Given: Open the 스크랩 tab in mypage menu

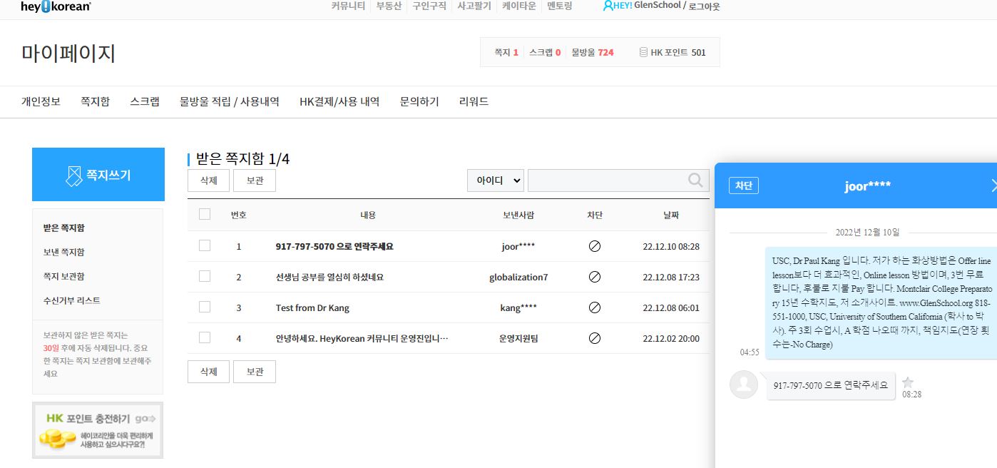Looking at the screenshot, I should pyautogui.click(x=145, y=101).
